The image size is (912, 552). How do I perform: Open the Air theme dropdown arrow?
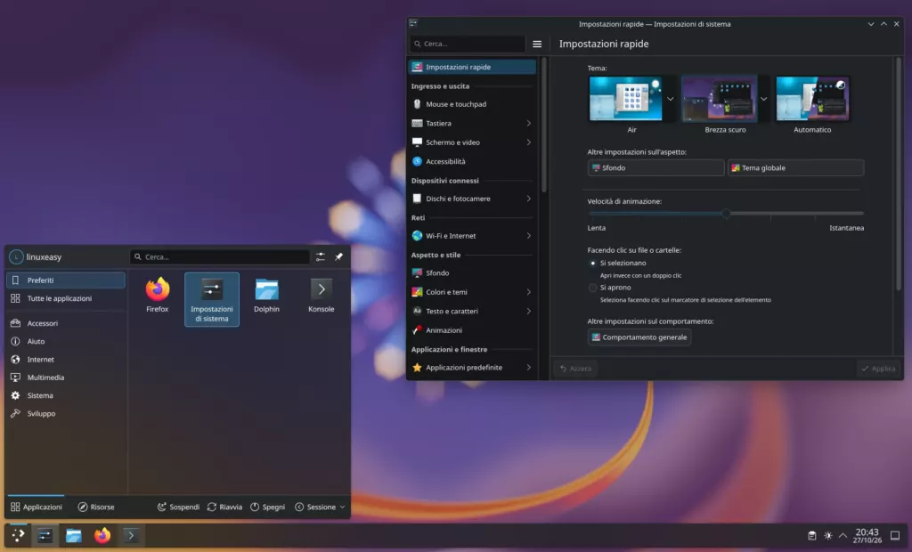click(x=670, y=99)
